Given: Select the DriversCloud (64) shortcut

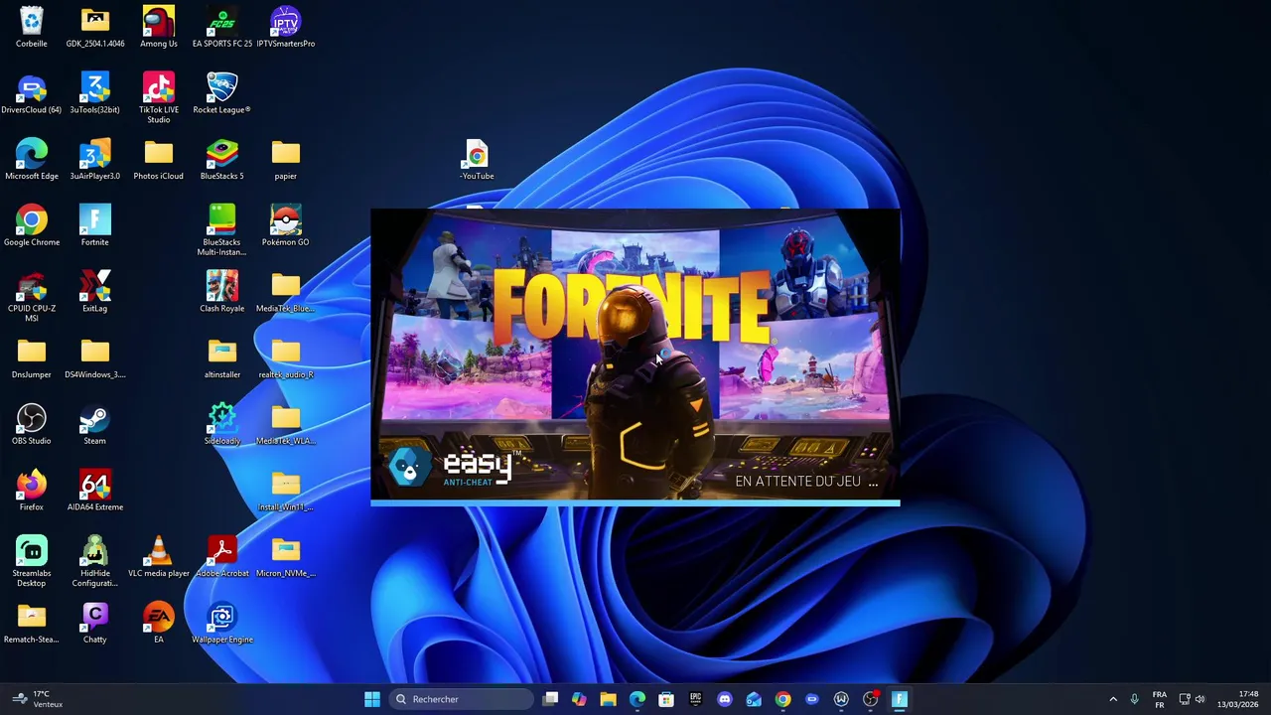Looking at the screenshot, I should (32, 93).
